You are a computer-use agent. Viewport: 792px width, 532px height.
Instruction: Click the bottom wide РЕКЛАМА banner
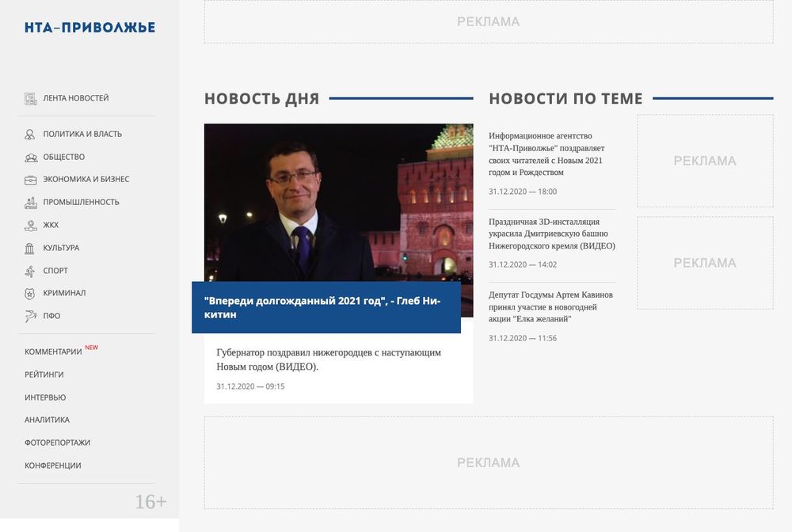489,463
